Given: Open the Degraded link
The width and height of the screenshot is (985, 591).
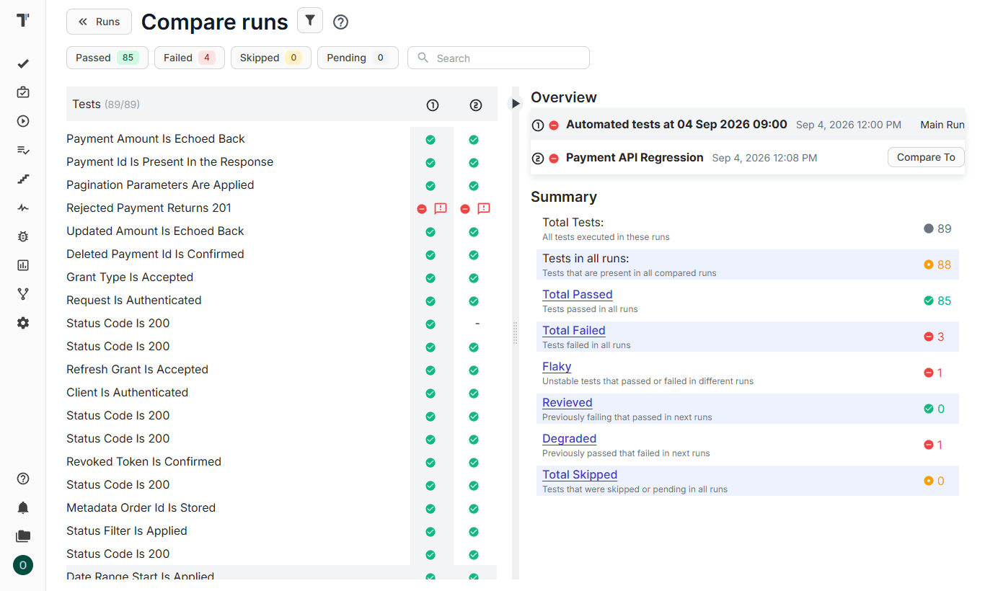Looking at the screenshot, I should (570, 438).
